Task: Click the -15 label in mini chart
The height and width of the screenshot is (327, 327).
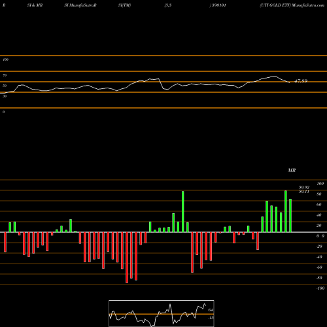Action: click(x=211, y=318)
